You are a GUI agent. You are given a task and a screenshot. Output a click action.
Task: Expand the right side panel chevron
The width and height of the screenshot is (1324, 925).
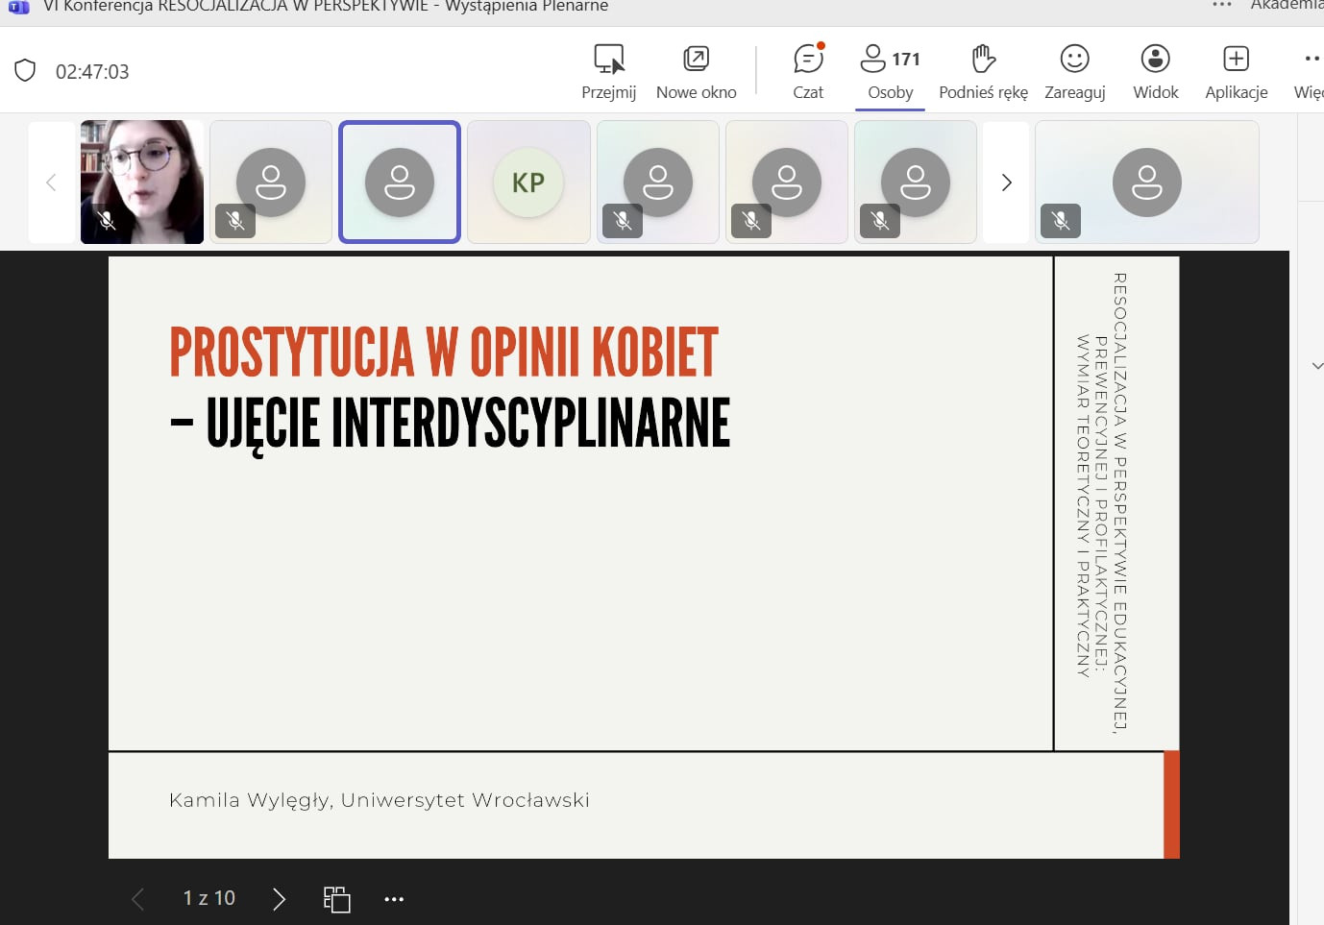pos(1316,366)
